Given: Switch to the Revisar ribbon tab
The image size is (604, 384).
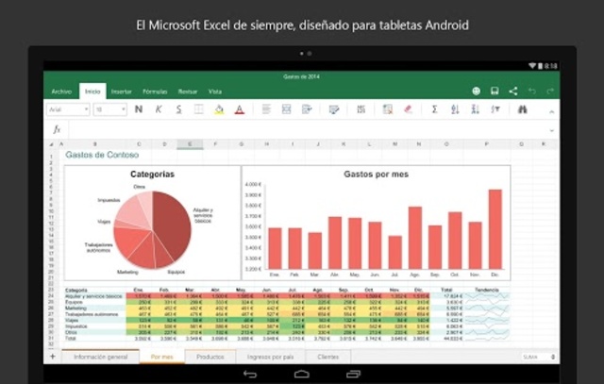Looking at the screenshot, I should click(188, 92).
